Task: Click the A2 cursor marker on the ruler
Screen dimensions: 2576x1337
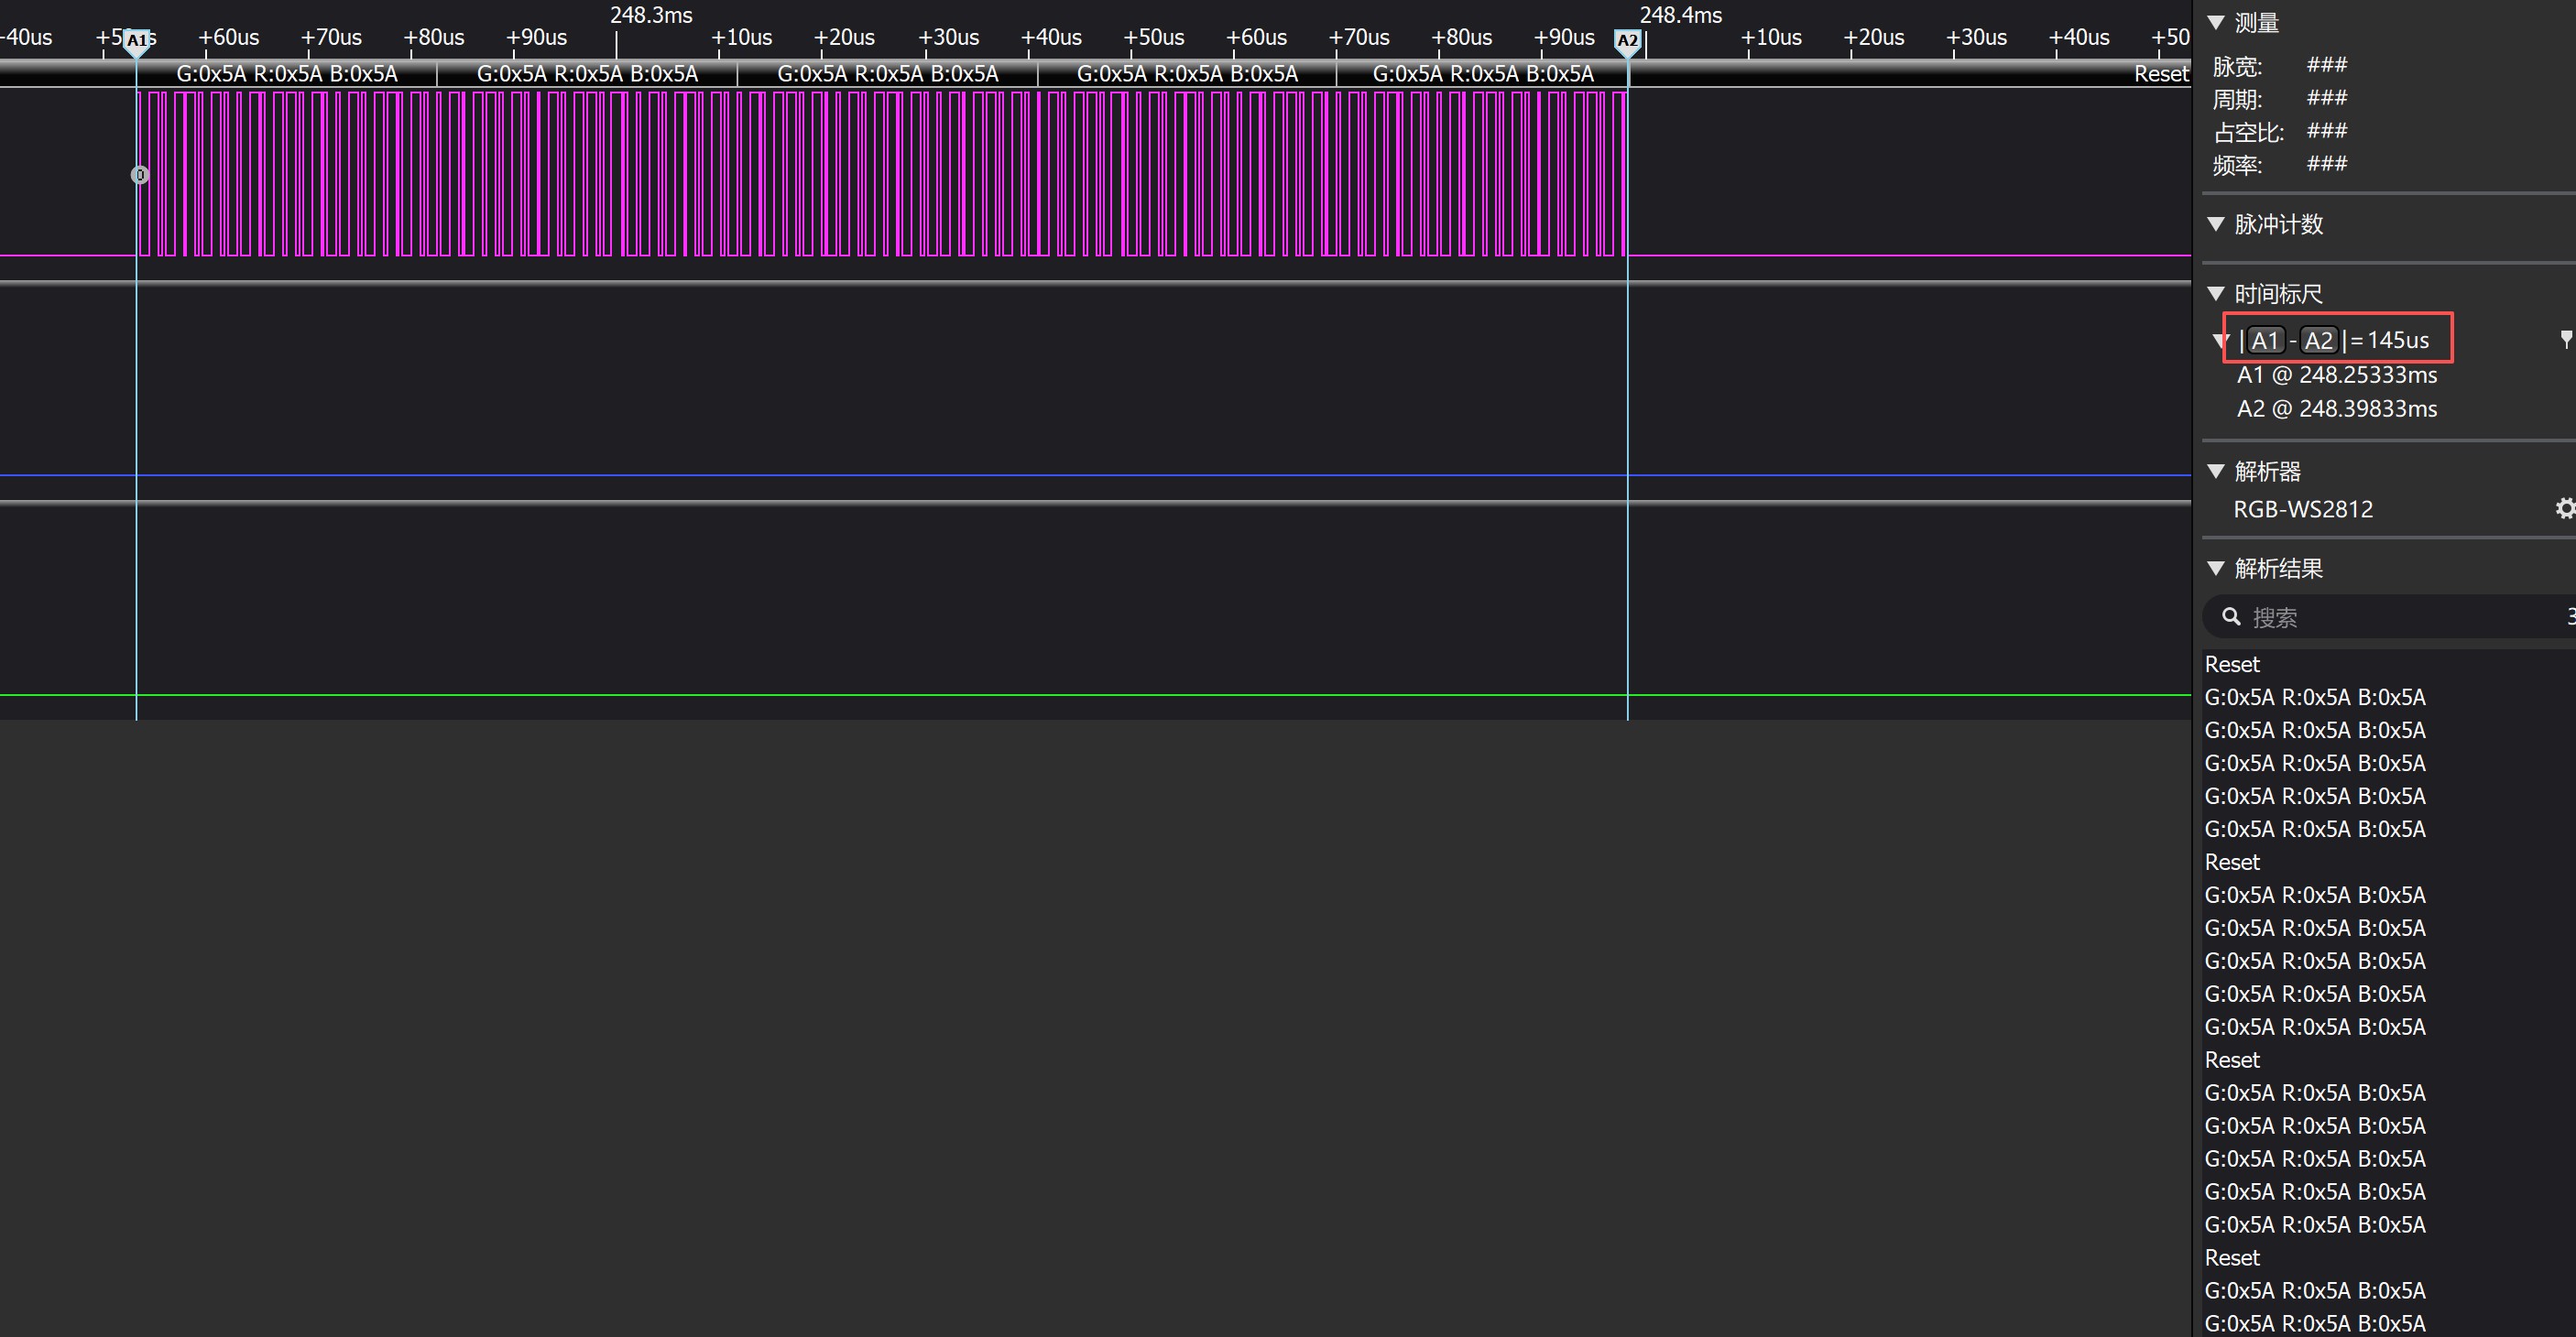Action: point(1627,41)
